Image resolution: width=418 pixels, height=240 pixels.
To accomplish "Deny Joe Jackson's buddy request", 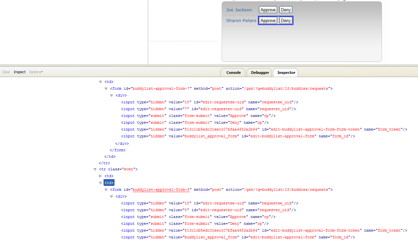I will tap(286, 10).
